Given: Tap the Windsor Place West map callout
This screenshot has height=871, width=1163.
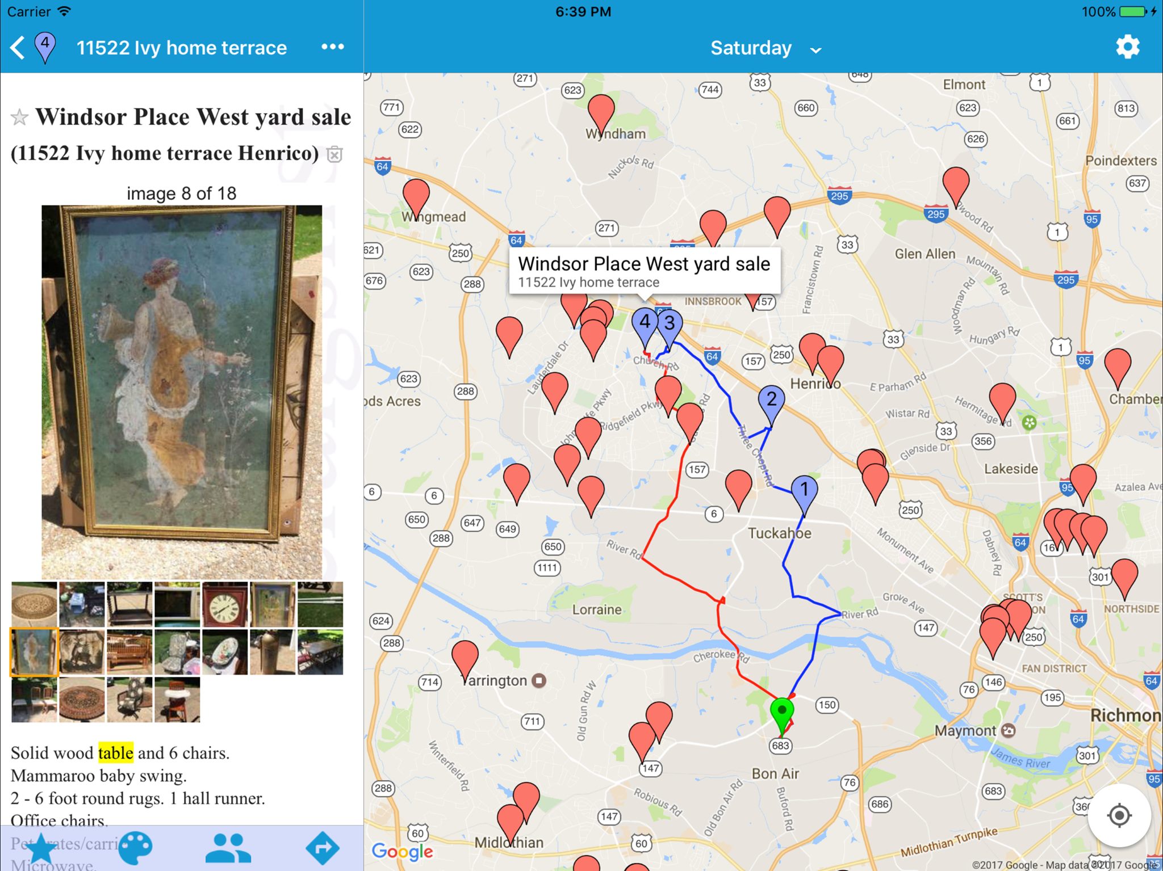Looking at the screenshot, I should (x=645, y=271).
